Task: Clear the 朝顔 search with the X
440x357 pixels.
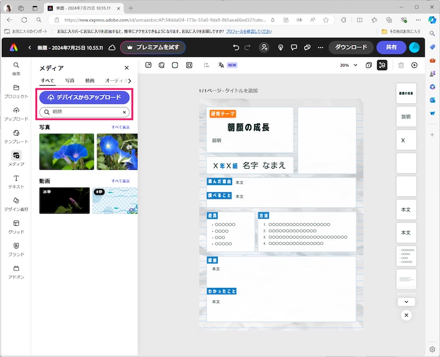Action: [124, 111]
